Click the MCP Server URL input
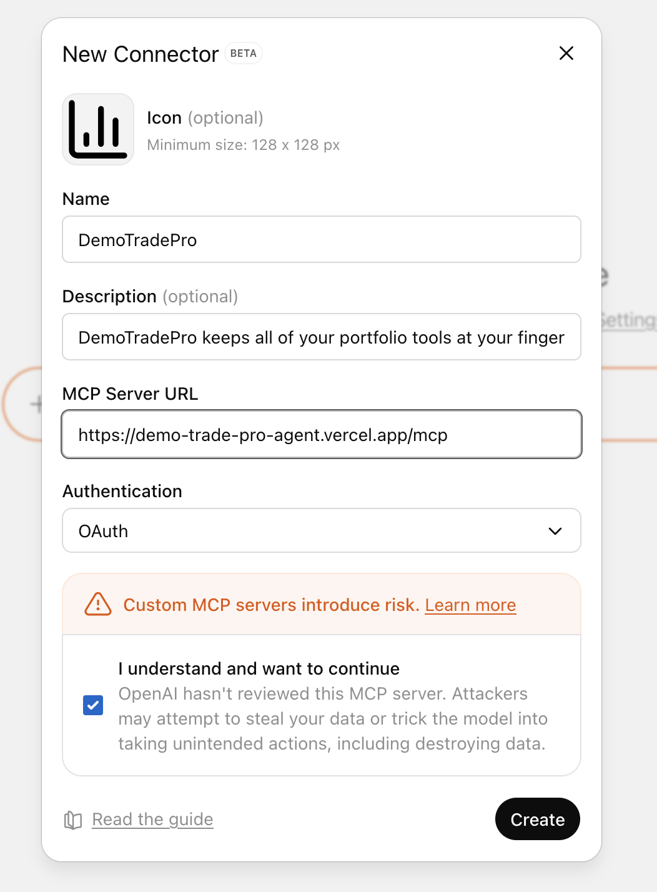The height and width of the screenshot is (892, 657). point(321,435)
